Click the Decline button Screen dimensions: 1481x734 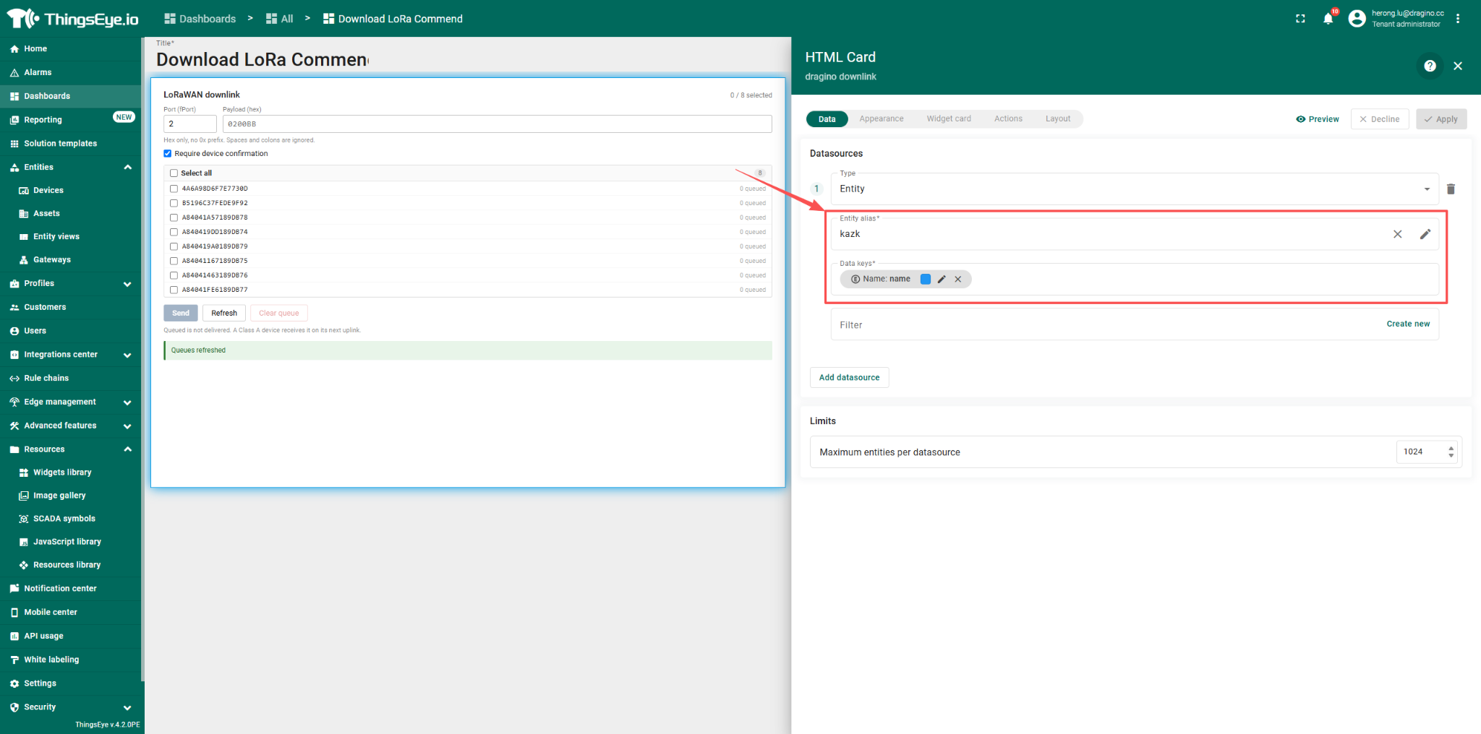pyautogui.click(x=1380, y=119)
